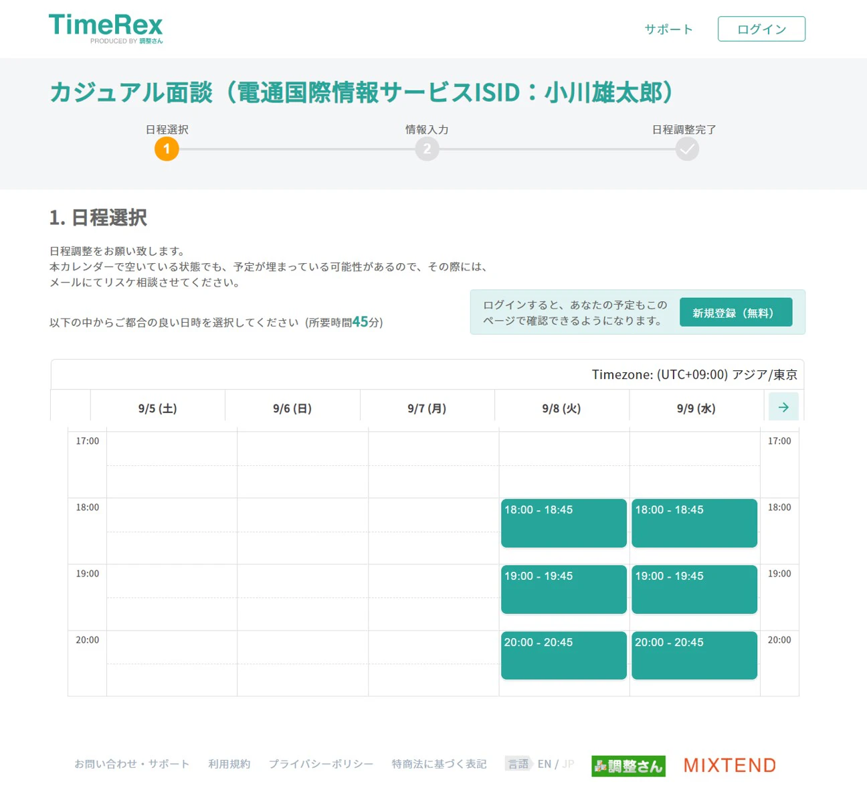This screenshot has height=786, width=867.
Task: Click the 日程調整完了 step label
Action: pyautogui.click(x=684, y=129)
